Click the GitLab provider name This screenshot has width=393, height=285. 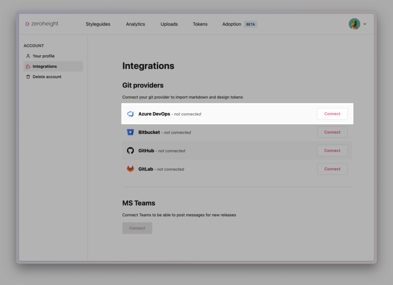point(145,169)
